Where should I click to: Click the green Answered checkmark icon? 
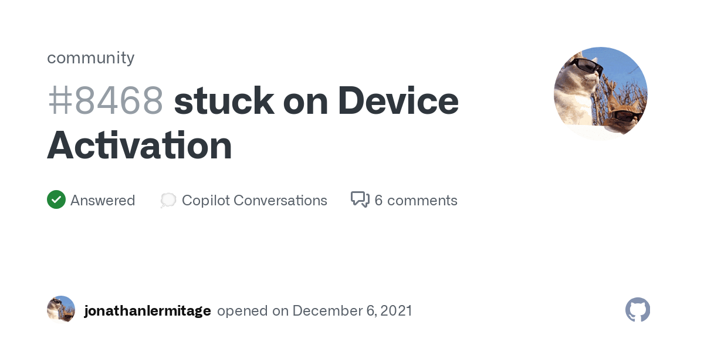click(56, 200)
